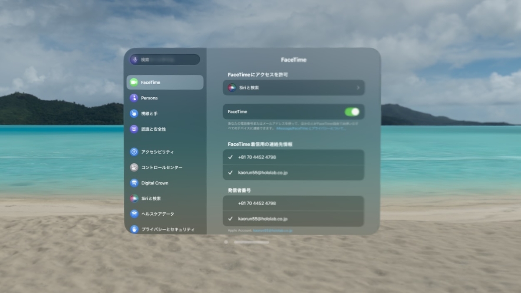Turn off the FaceTime switch
Screen dimensions: 521x293
pos(352,112)
